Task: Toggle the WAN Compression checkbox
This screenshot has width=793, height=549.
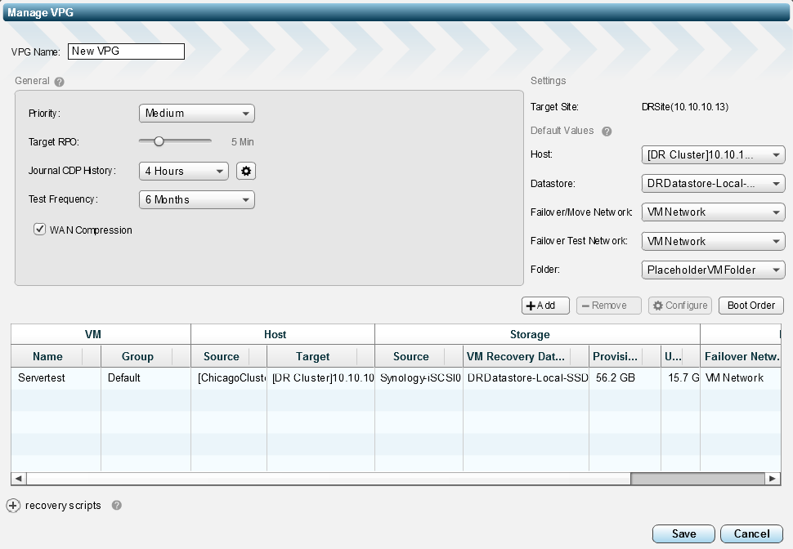Action: (x=39, y=230)
